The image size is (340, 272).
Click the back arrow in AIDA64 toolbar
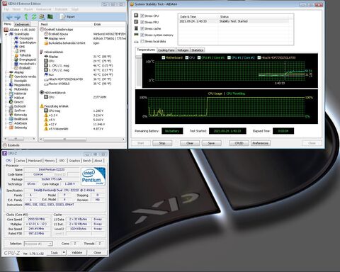[x=9, y=17]
